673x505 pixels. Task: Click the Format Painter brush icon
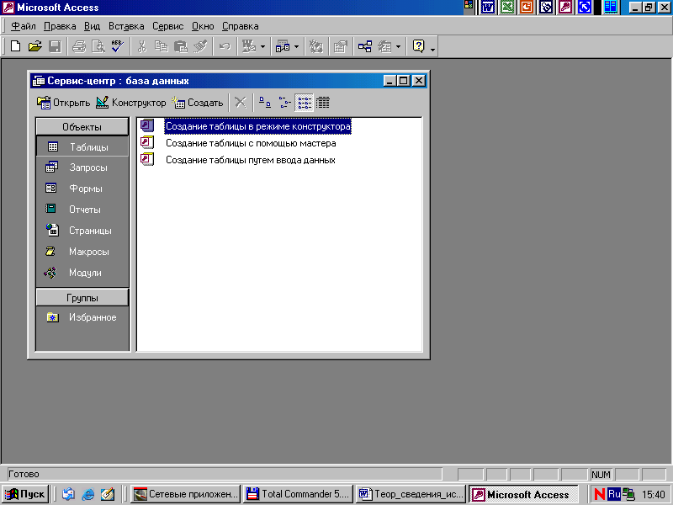point(200,46)
